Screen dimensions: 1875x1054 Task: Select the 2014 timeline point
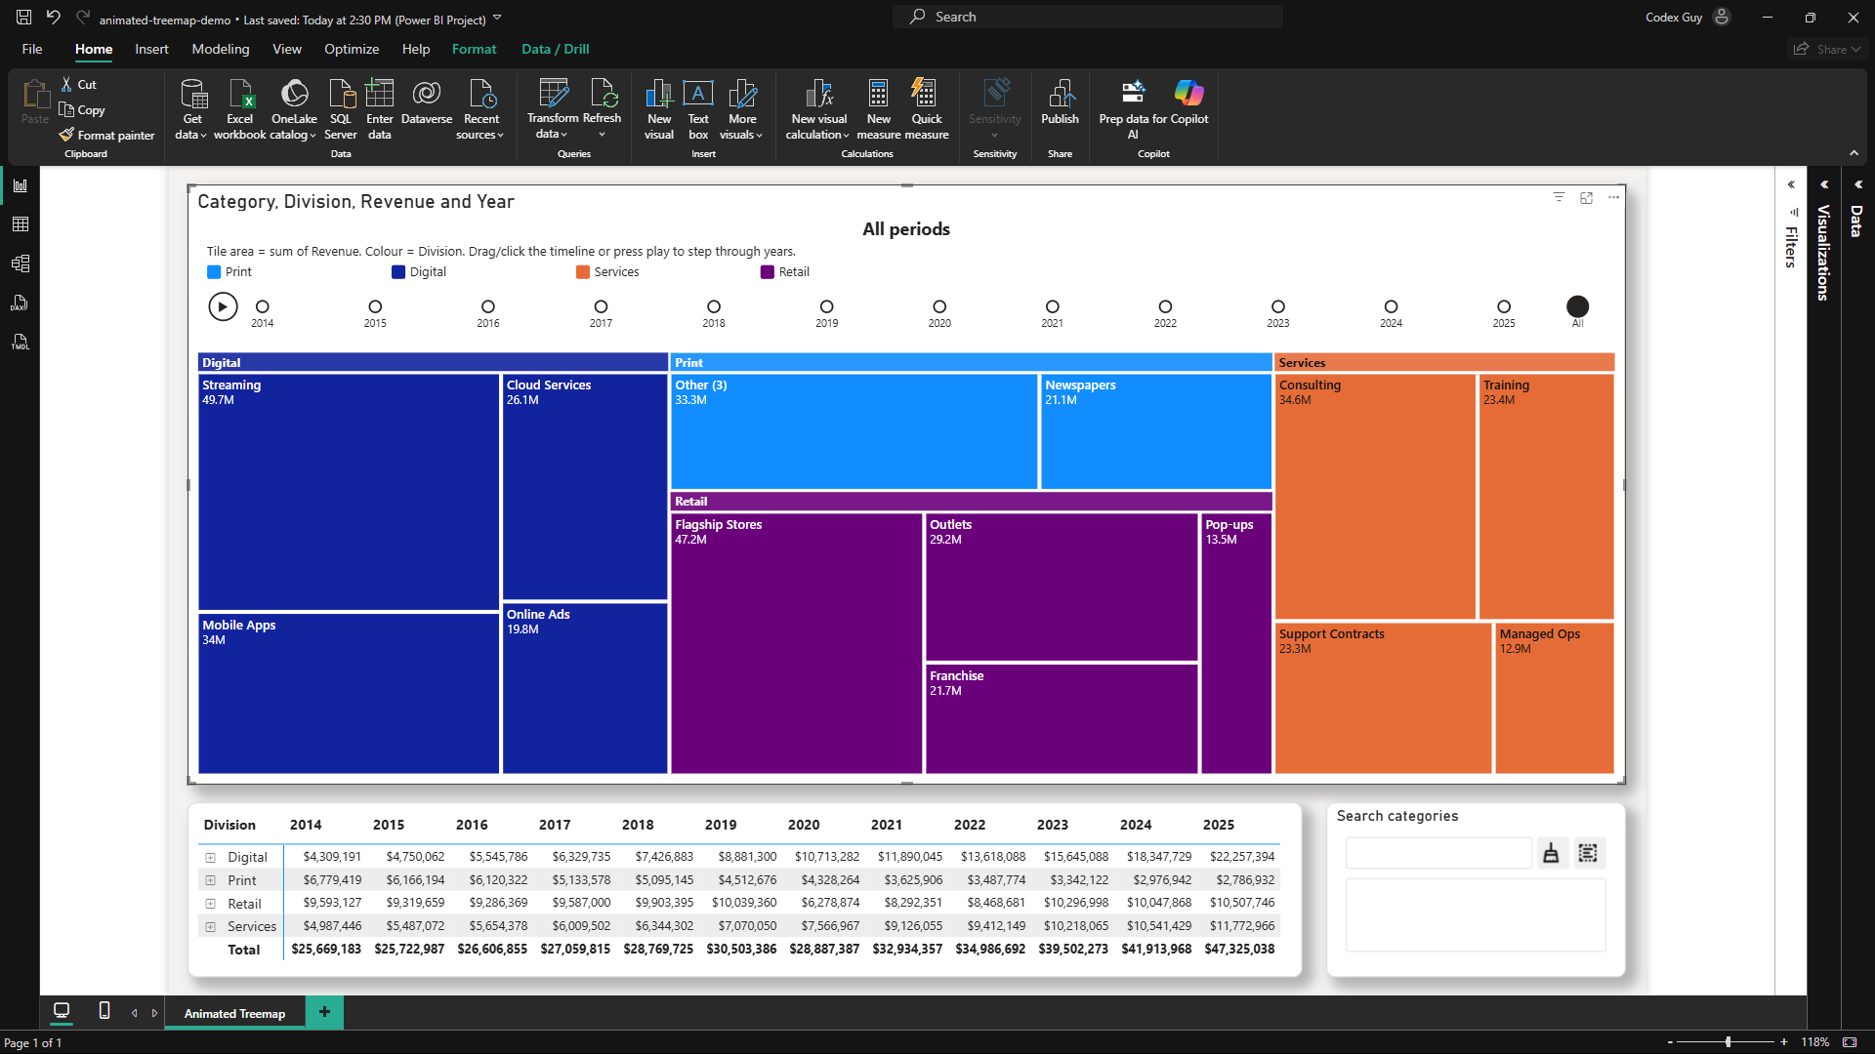pyautogui.click(x=262, y=306)
